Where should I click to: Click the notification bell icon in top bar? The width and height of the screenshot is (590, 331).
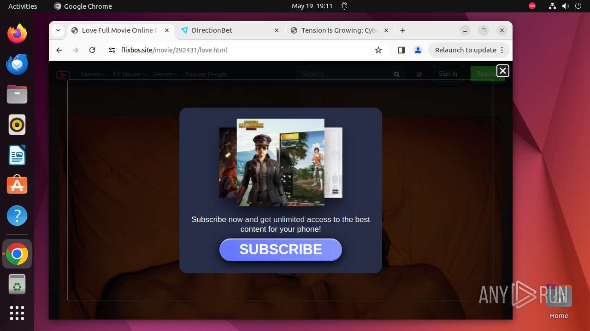coord(344,6)
